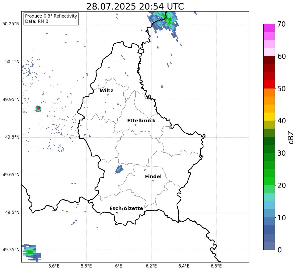Click the dBZ colorbar axis label
Image resolution: width=297 pixels, height=271 pixels.
(291, 137)
